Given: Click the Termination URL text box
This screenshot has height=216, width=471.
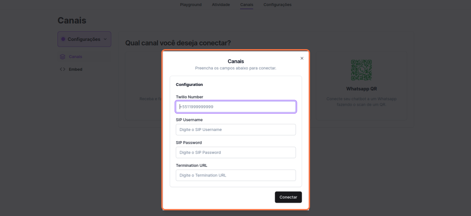Looking at the screenshot, I should point(235,175).
